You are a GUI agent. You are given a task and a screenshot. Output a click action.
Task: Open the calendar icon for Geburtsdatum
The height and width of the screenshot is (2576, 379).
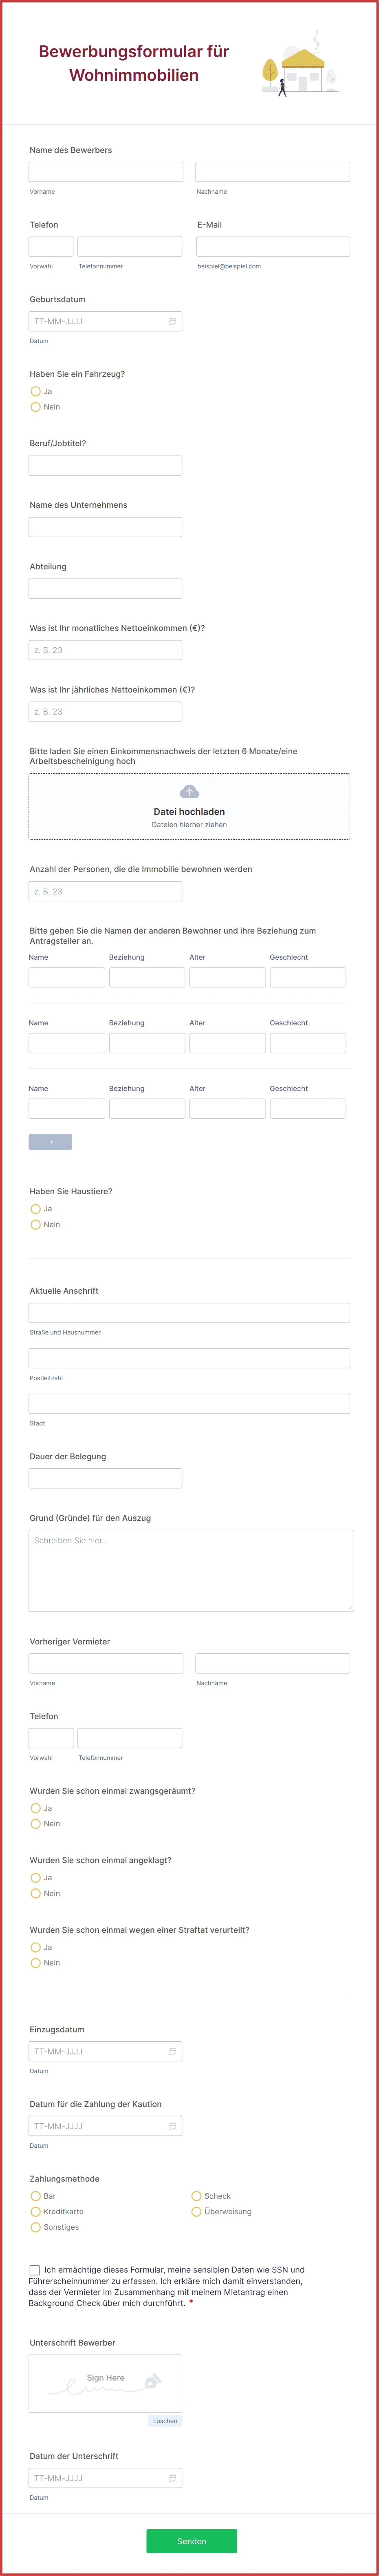[x=172, y=321]
